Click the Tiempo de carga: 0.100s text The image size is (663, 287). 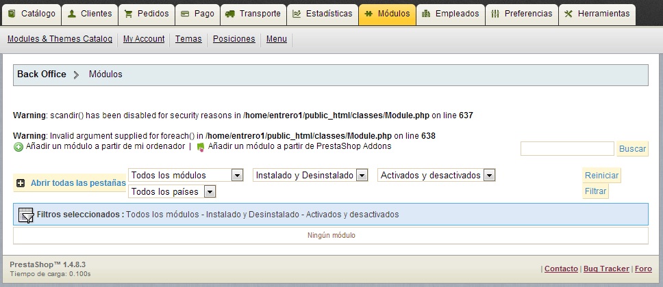coord(50,274)
